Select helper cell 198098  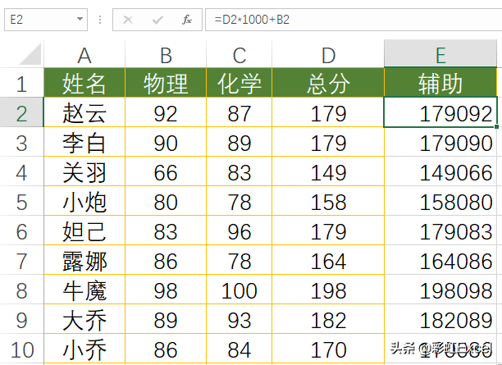click(x=440, y=289)
